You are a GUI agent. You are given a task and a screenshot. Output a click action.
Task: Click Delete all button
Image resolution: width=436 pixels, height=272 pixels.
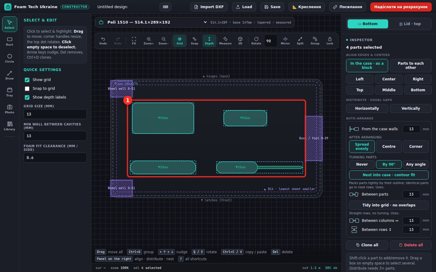(x=411, y=245)
